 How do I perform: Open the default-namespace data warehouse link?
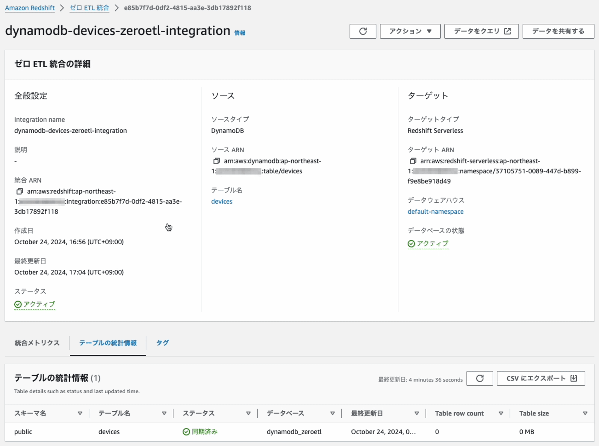click(x=435, y=212)
